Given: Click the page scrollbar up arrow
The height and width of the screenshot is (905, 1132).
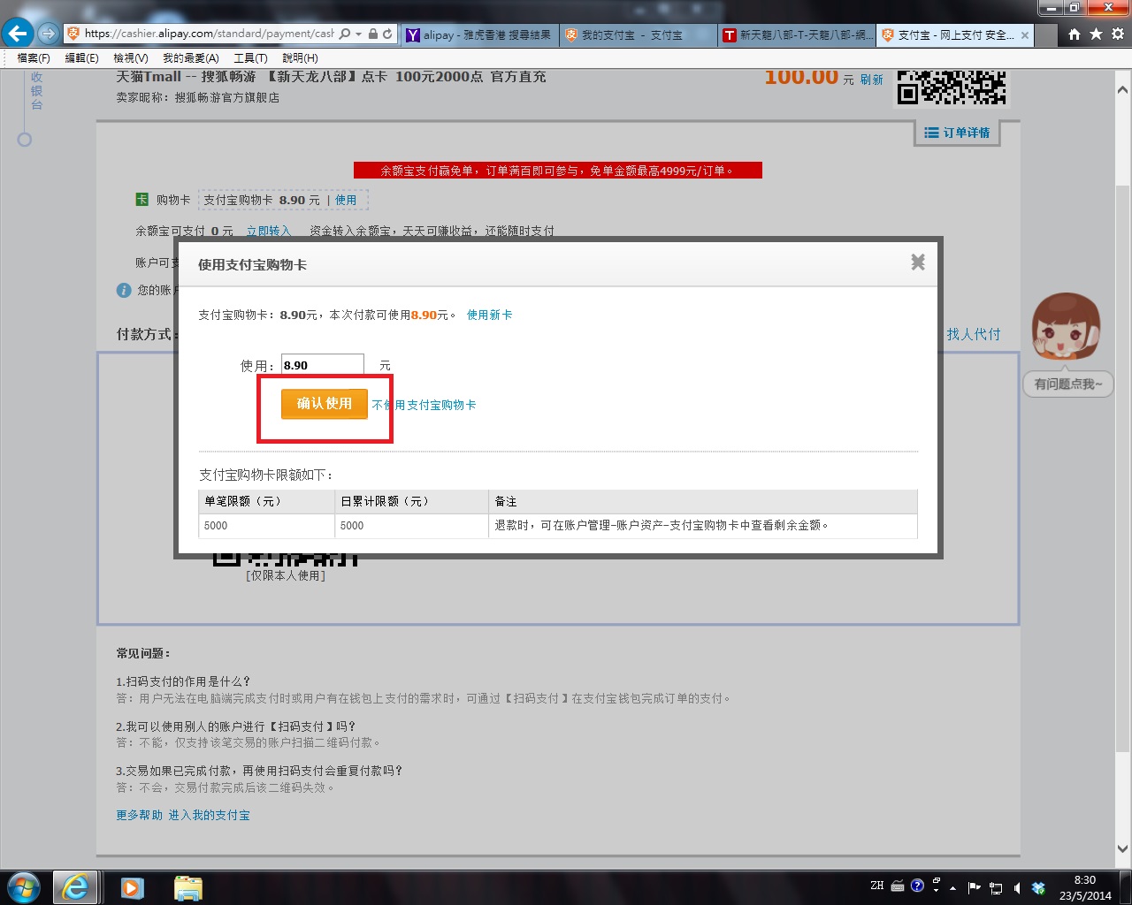Looking at the screenshot, I should pos(1122,90).
